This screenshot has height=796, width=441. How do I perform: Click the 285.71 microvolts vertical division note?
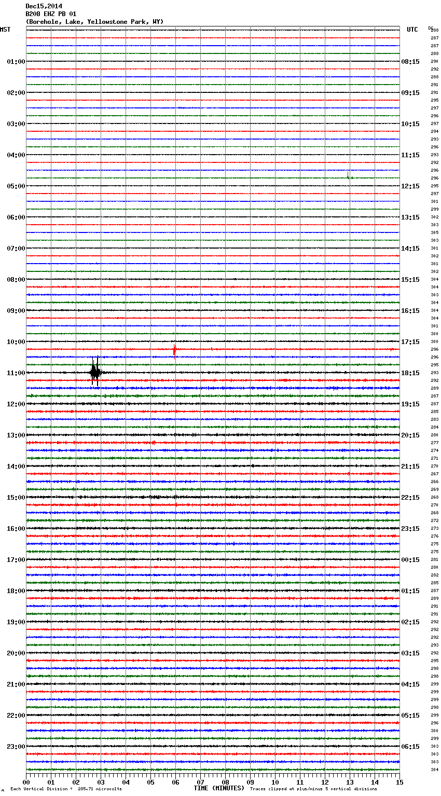point(66,789)
